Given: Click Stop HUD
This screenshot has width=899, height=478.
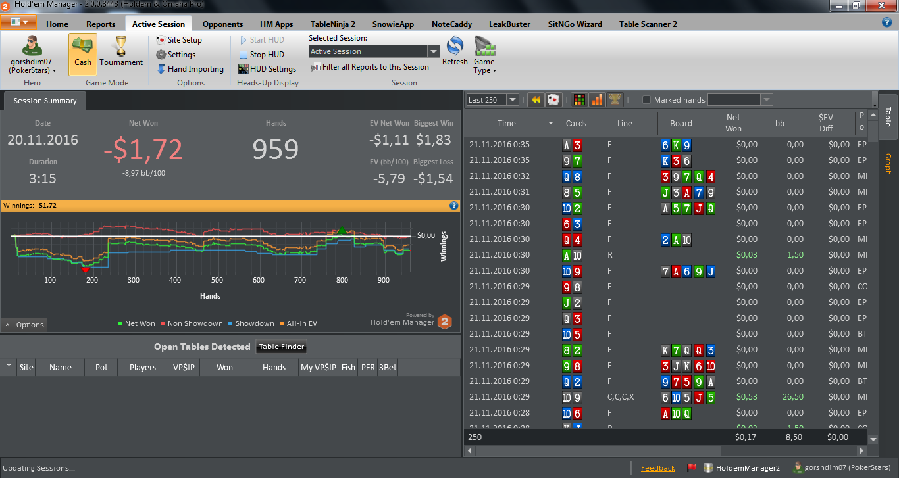Looking at the screenshot, I should 261,55.
